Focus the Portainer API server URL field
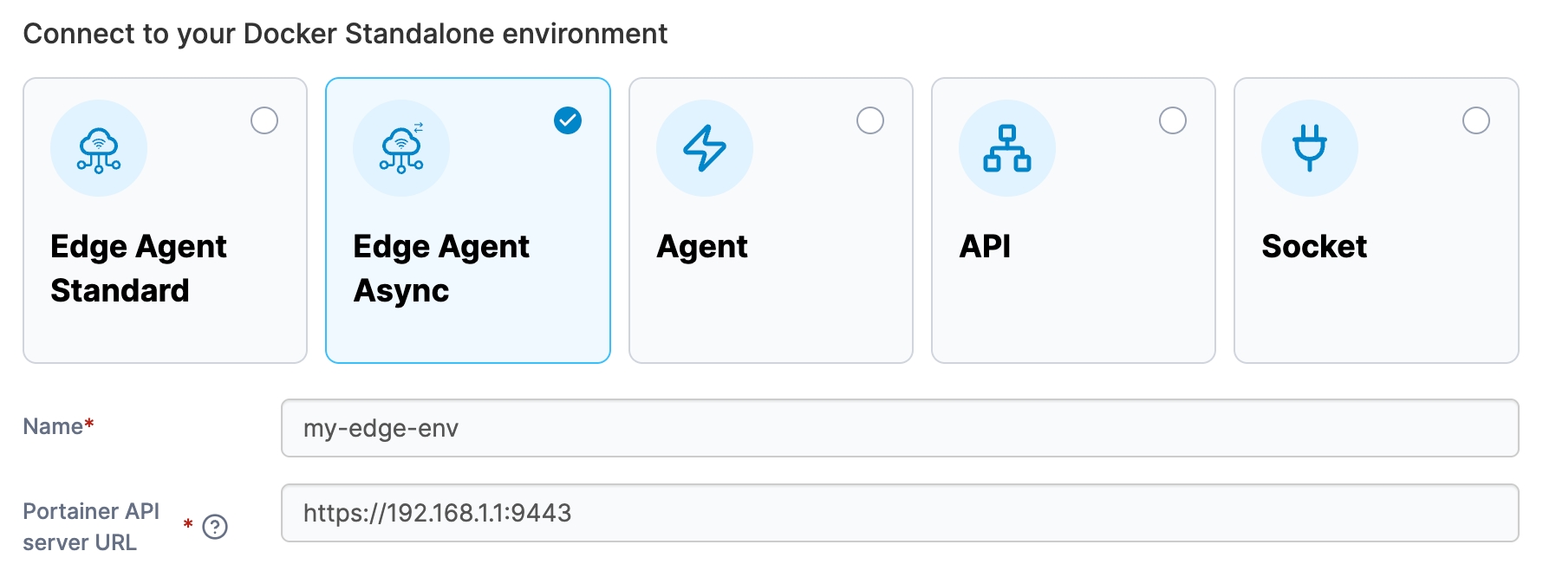1543x577 pixels. click(899, 513)
